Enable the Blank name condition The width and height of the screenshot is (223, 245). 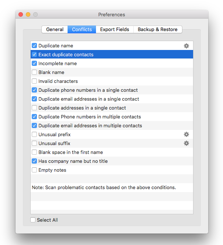pos(34,73)
